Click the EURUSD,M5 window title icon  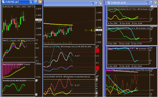[3, 2]
